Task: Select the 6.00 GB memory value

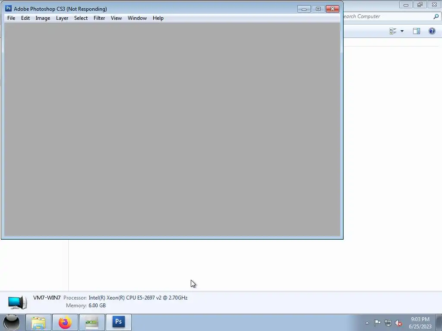Action: 97,306
